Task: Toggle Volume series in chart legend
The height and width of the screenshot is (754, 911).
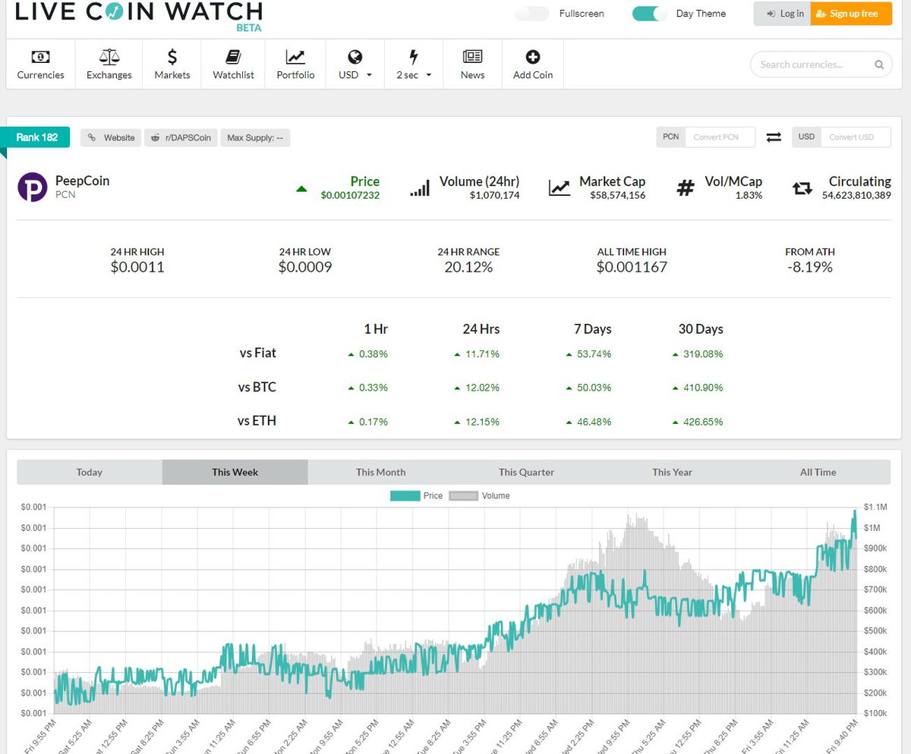Action: (480, 495)
